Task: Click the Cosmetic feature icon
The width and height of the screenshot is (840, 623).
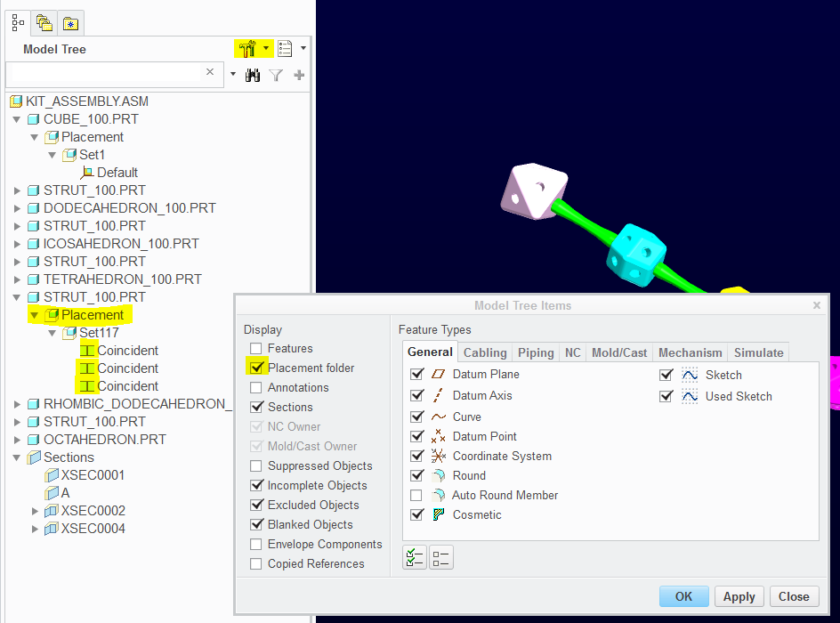Action: tap(438, 514)
